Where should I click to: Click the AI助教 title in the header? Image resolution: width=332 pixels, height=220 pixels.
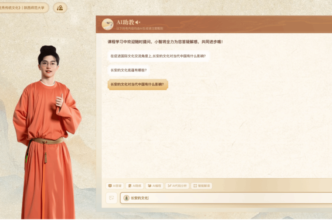pos(125,22)
